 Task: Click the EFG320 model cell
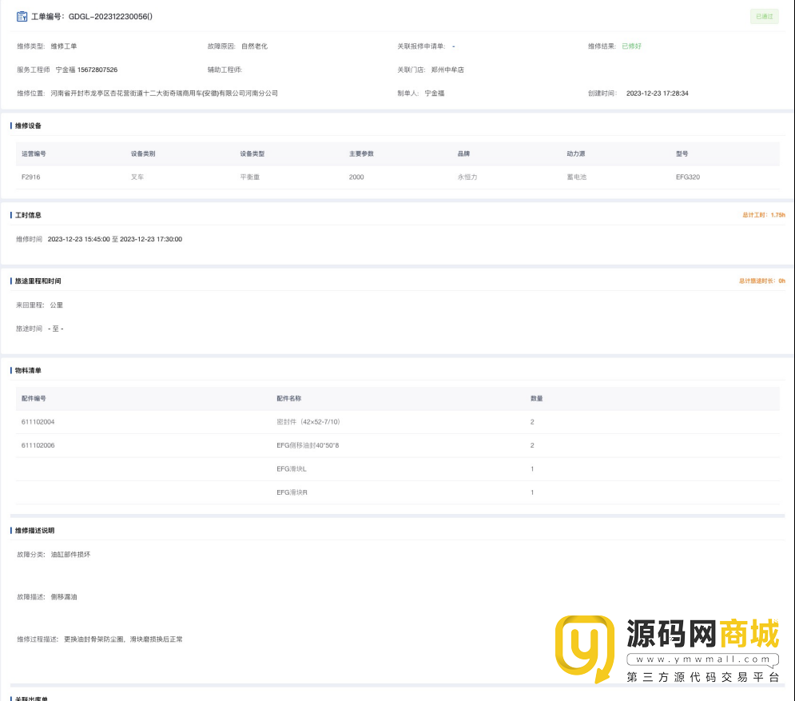[687, 177]
